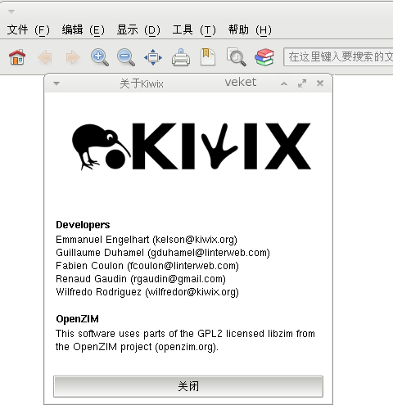Open the 文件 (F) menu

pyautogui.click(x=29, y=29)
